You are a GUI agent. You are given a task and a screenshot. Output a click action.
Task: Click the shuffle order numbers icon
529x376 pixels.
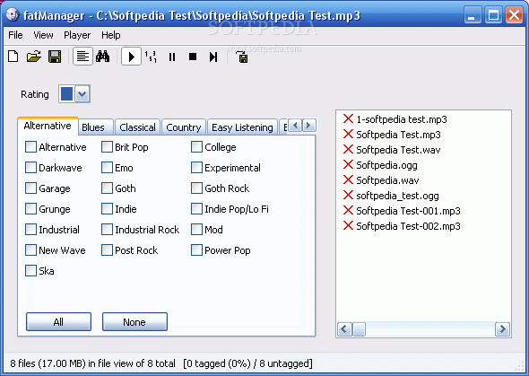pos(151,57)
